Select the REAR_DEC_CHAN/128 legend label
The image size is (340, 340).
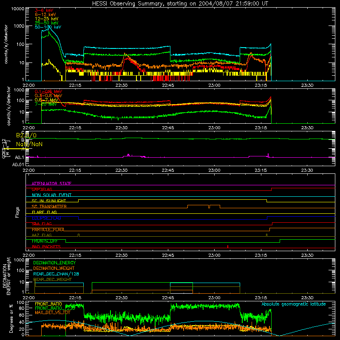56,274
